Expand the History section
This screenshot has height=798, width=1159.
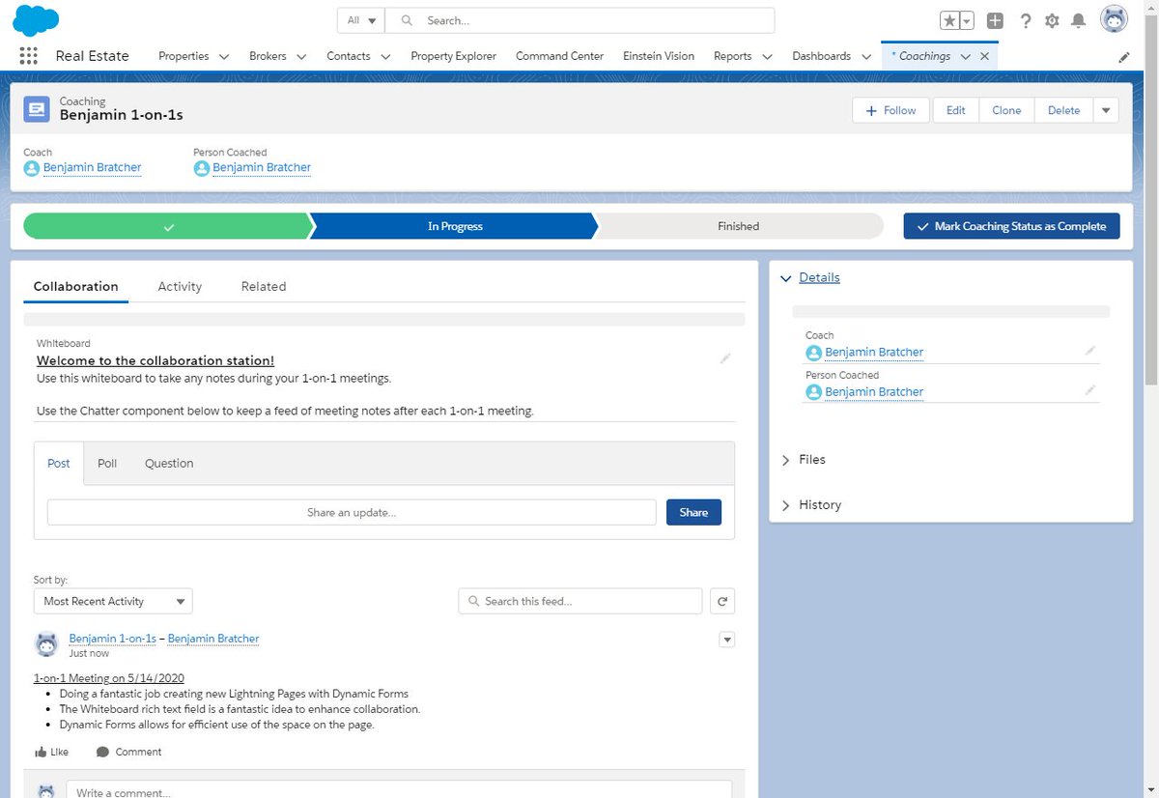pyautogui.click(x=810, y=505)
